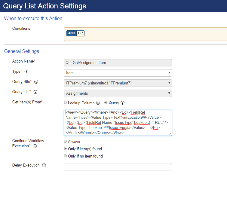The image size is (227, 202).
Task: Expand the Query Site ITPremium7 dropdown
Action: pos(118,83)
